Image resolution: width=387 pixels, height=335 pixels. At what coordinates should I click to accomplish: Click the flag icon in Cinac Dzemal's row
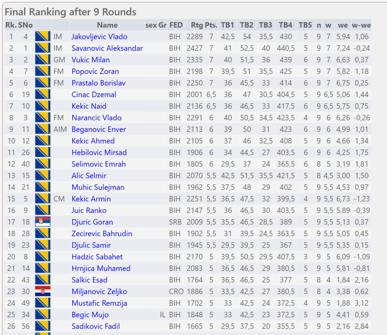coord(43,94)
